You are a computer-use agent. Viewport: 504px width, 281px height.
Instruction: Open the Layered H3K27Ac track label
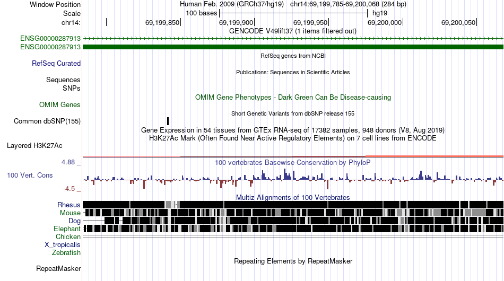coord(34,145)
